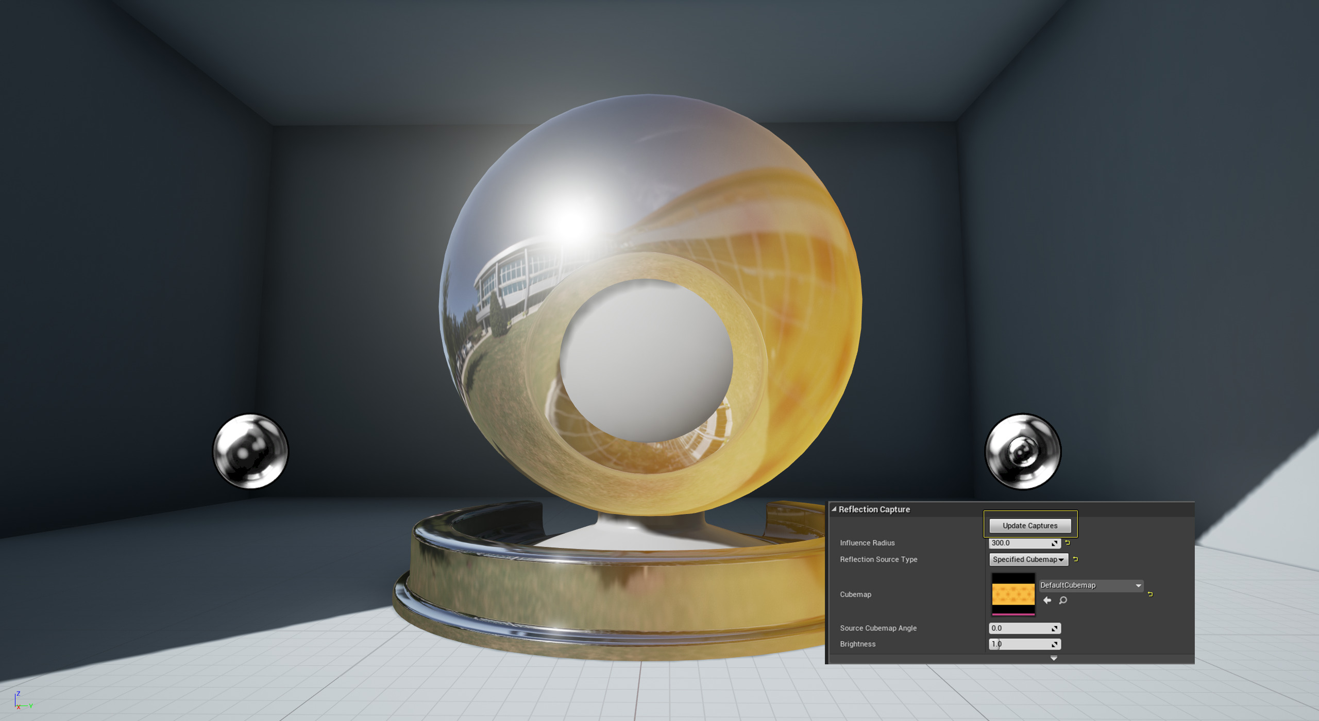Click Influence Radius field spinner arrow icon
This screenshot has height=721, width=1319.
coord(1055,543)
